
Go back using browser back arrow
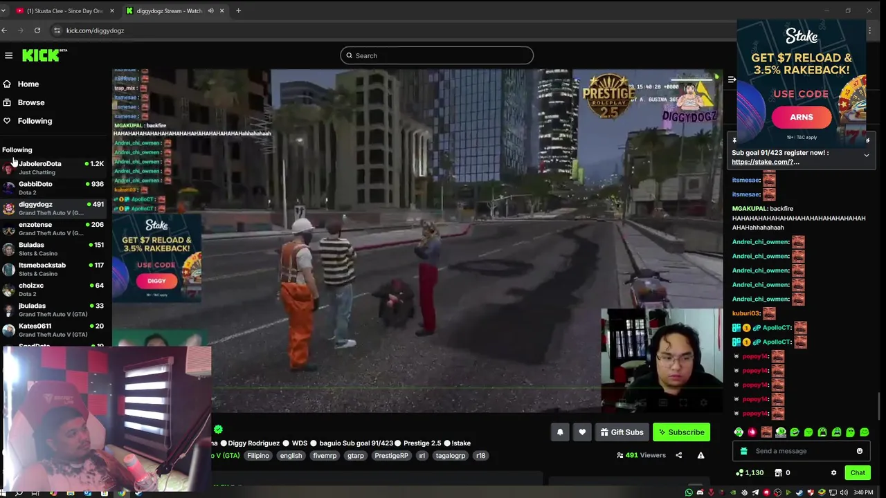click(x=4, y=30)
